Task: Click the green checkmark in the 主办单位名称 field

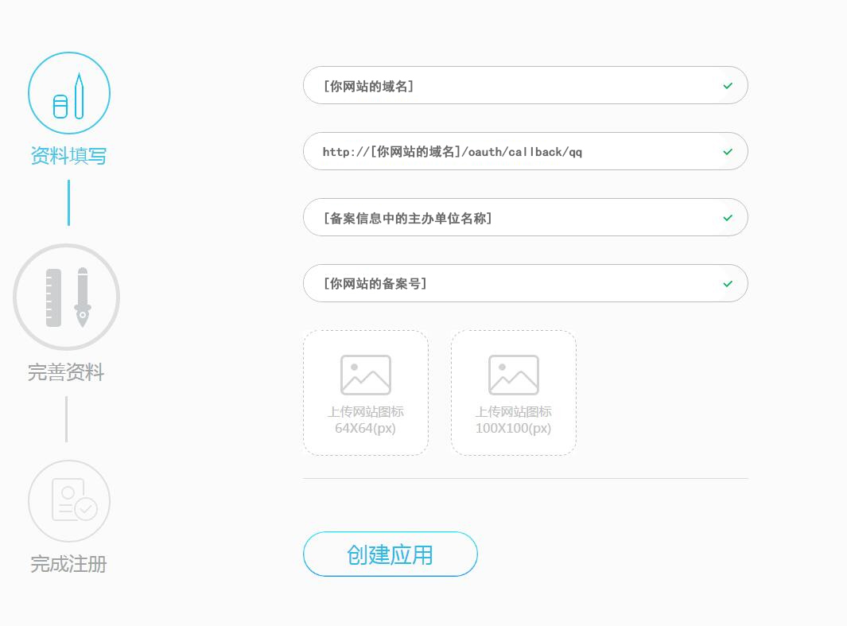Action: click(x=728, y=218)
